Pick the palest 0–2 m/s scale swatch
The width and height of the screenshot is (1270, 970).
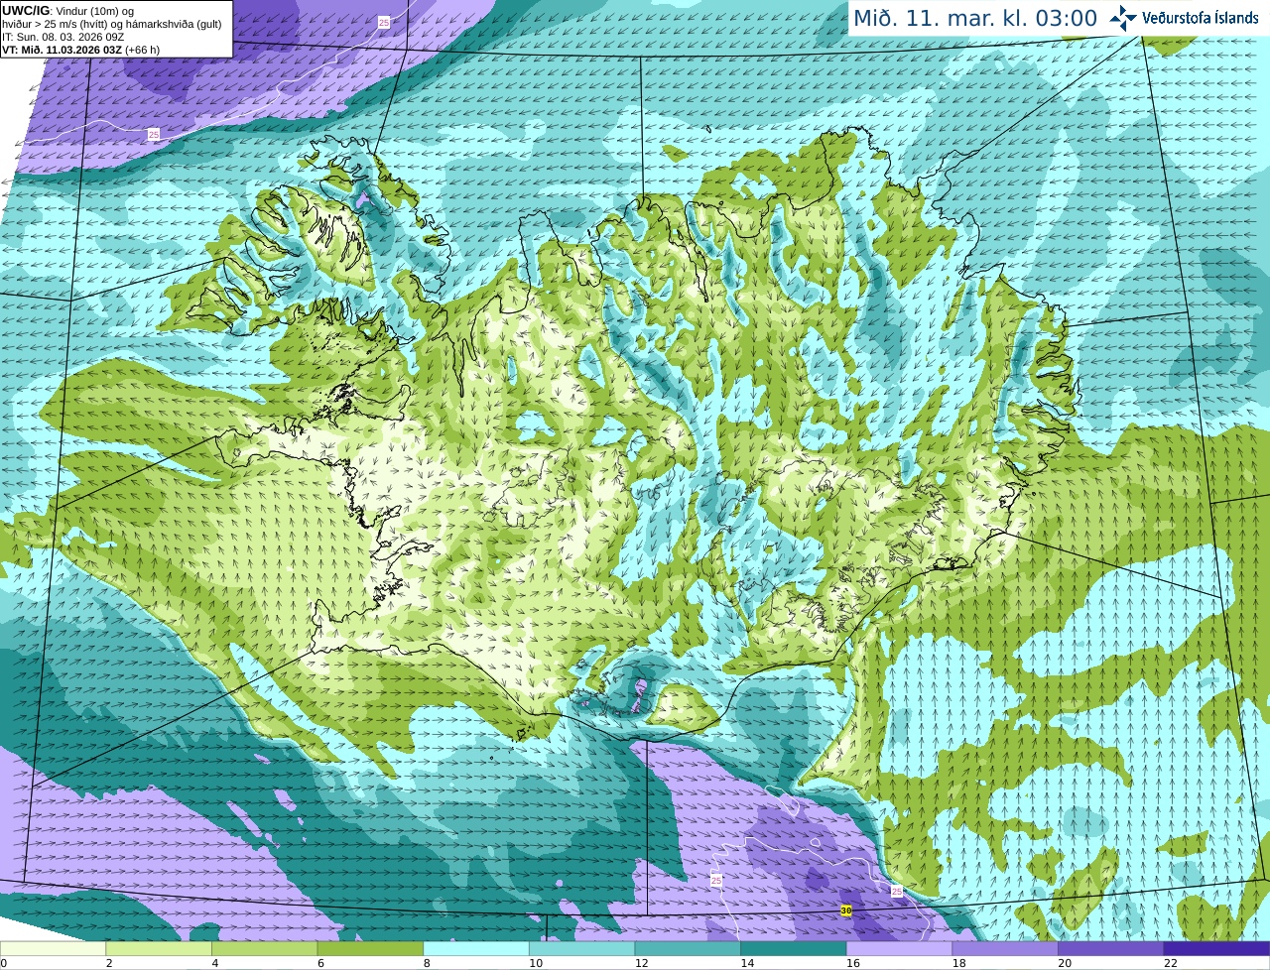[53, 949]
